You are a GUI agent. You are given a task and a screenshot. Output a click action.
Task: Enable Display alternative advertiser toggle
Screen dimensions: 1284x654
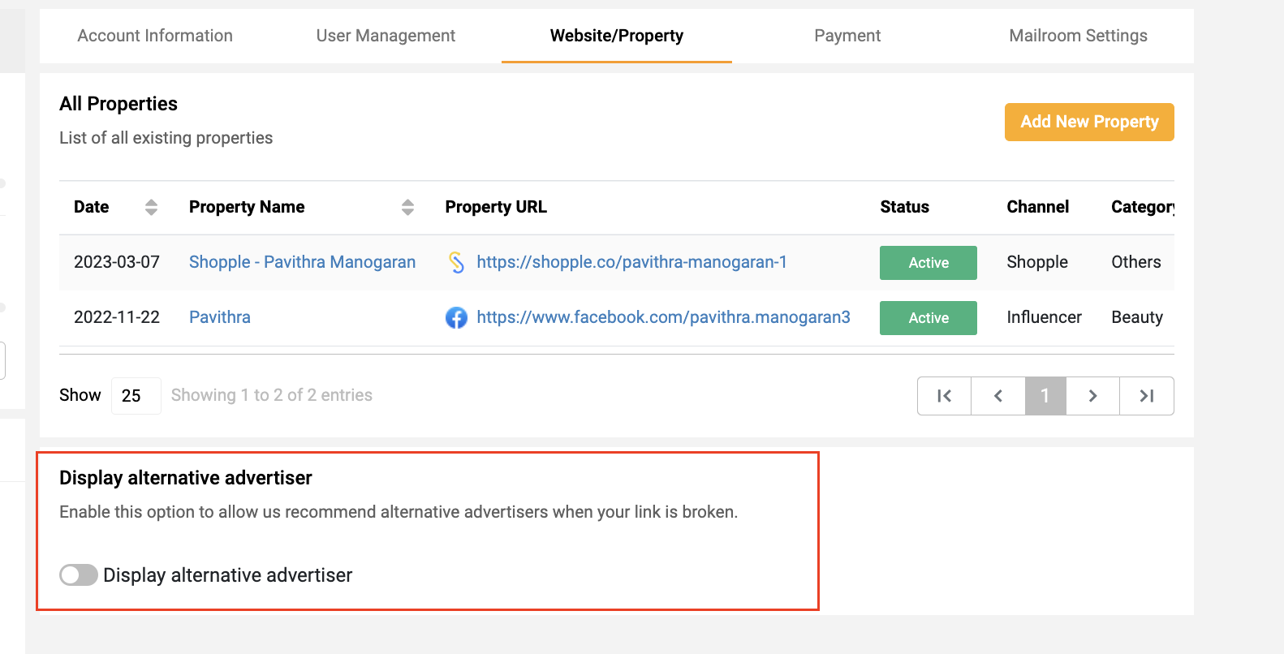(79, 575)
